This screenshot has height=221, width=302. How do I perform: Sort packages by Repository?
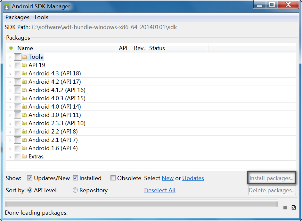click(75, 190)
